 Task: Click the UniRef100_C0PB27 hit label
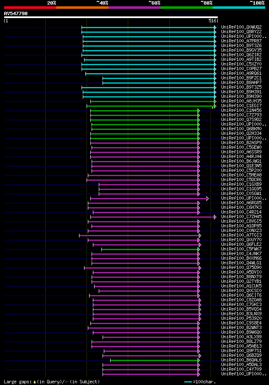click(x=241, y=69)
